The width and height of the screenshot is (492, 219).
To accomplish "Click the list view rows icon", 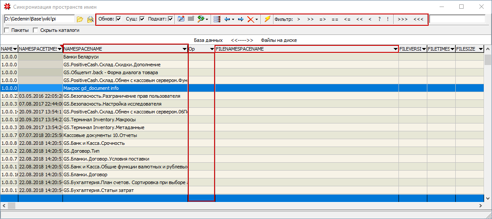I will coord(217,19).
